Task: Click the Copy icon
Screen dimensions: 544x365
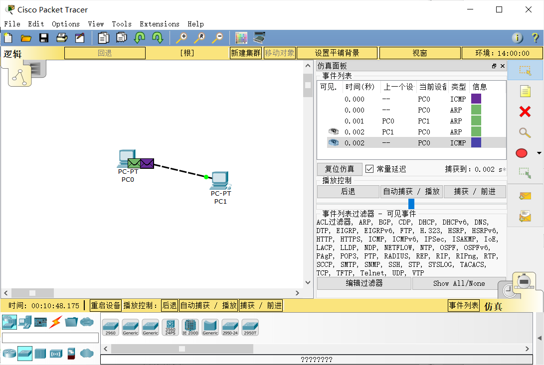Action: click(x=103, y=38)
